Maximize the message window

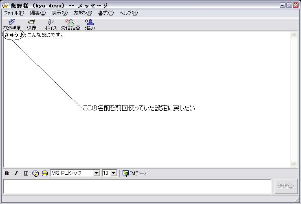pyautogui.click(x=289, y=5)
